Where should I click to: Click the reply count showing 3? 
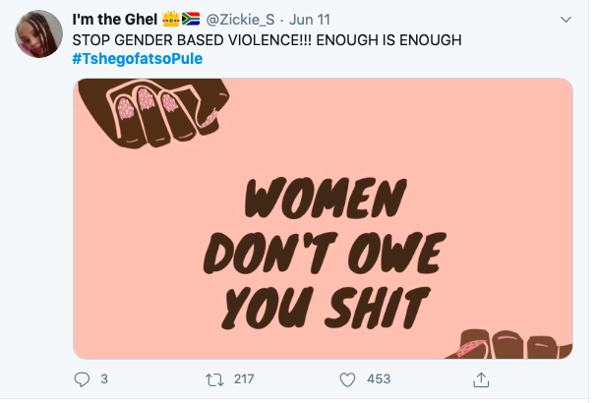[104, 379]
